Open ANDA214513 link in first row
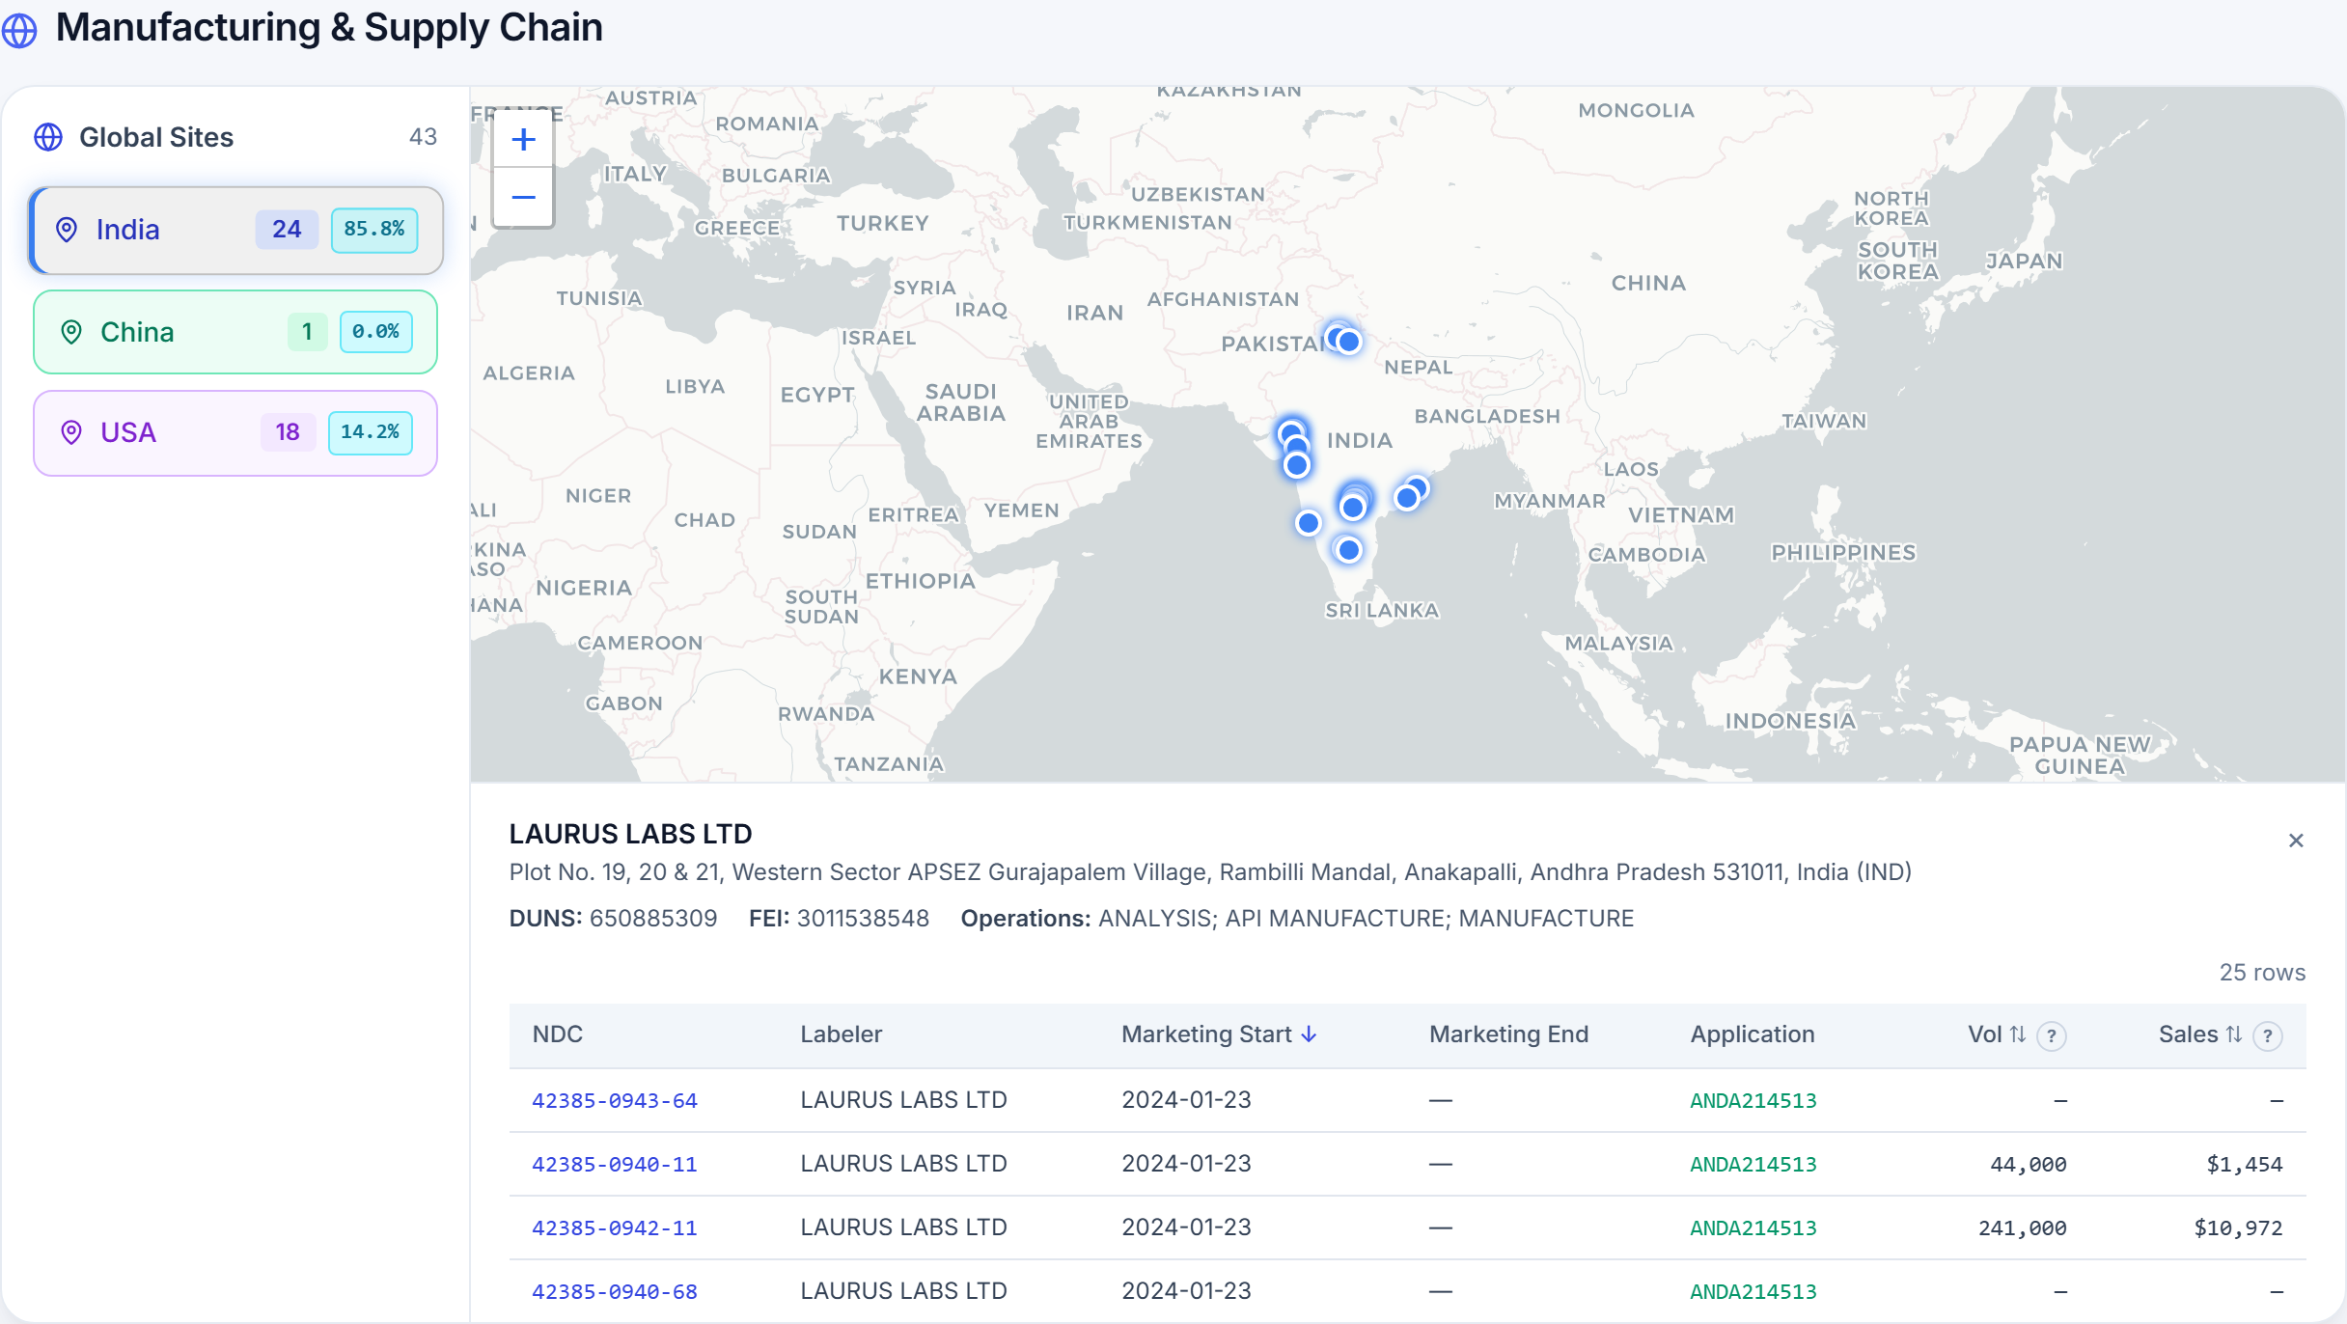Viewport: 2347px width, 1324px height. pos(1753,1100)
